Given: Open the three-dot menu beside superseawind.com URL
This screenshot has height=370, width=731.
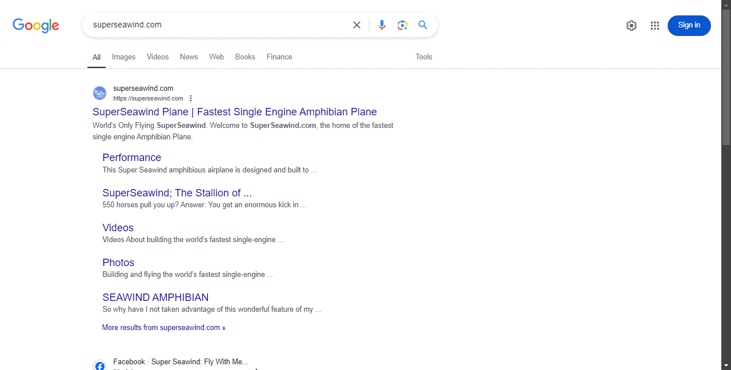Looking at the screenshot, I should coord(191,98).
